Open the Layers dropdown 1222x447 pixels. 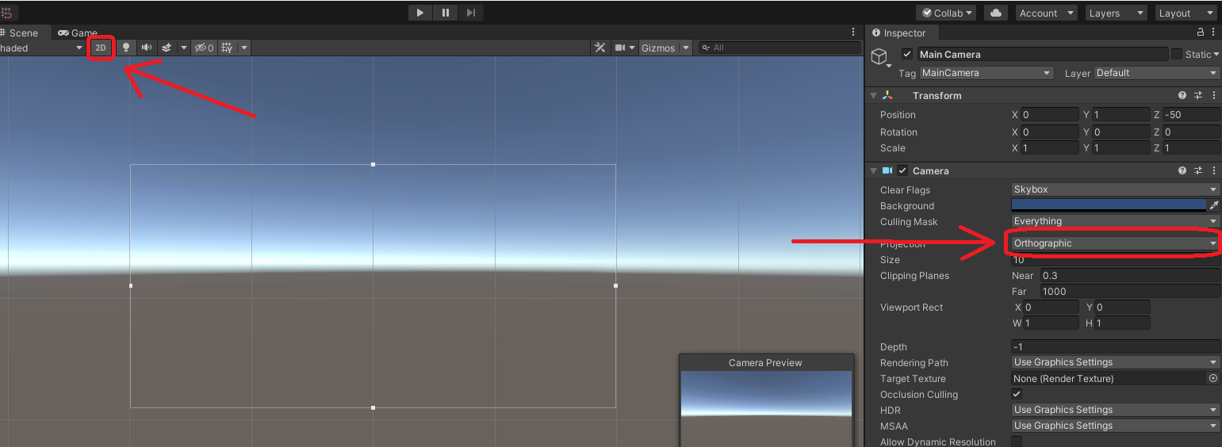click(x=1115, y=13)
